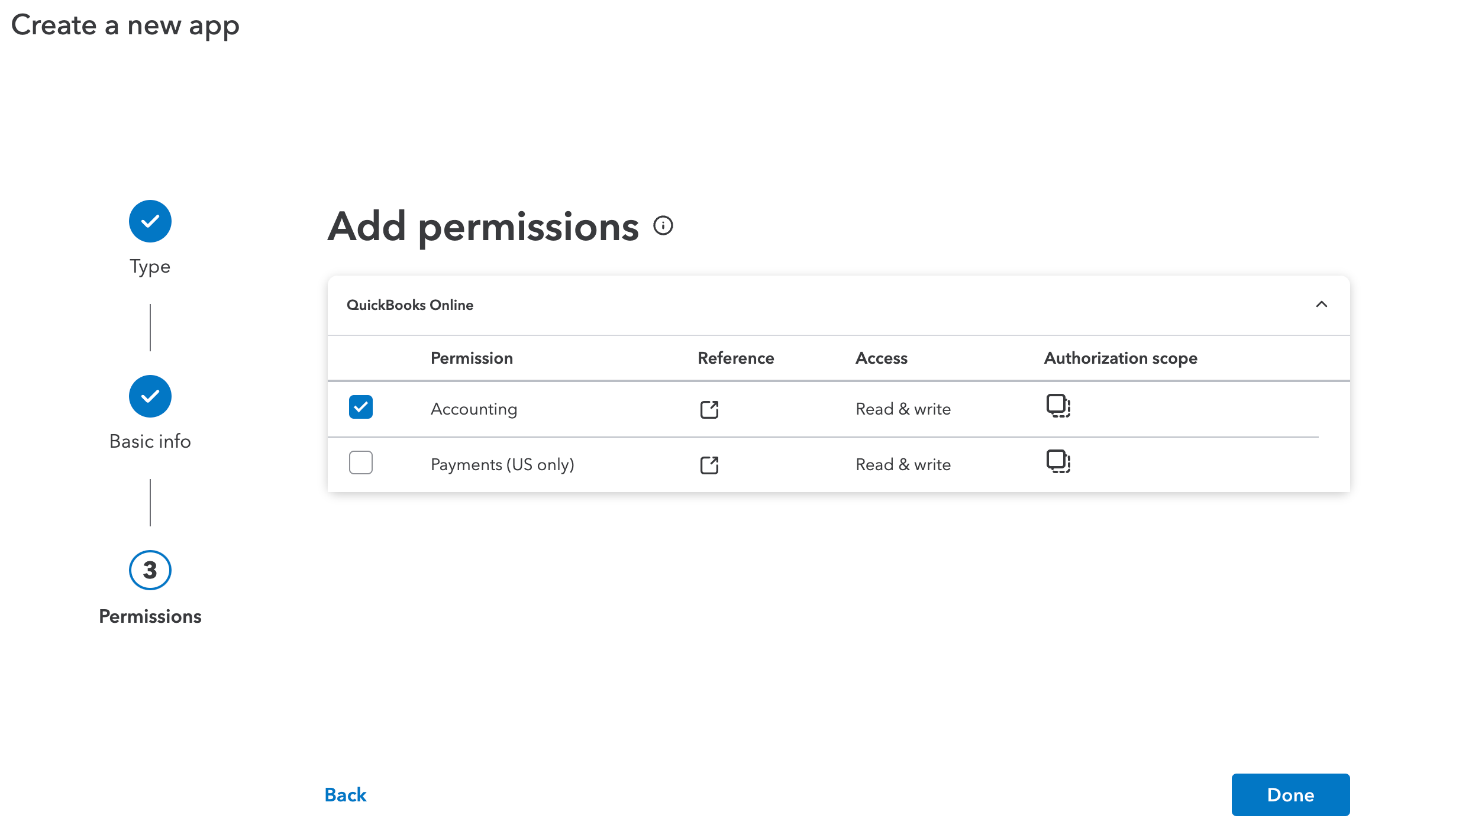This screenshot has height=828, width=1472.
Task: Go to the Type step label
Action: (150, 267)
